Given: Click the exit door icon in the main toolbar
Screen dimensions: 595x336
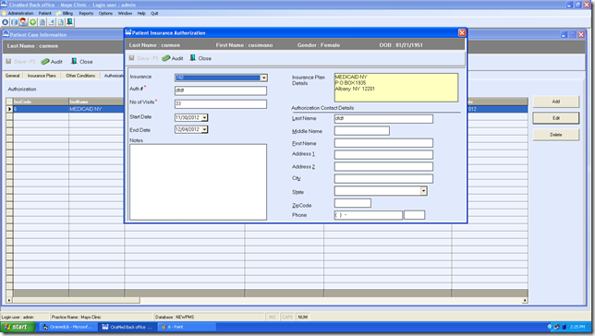Looking at the screenshot, I should (69, 22).
